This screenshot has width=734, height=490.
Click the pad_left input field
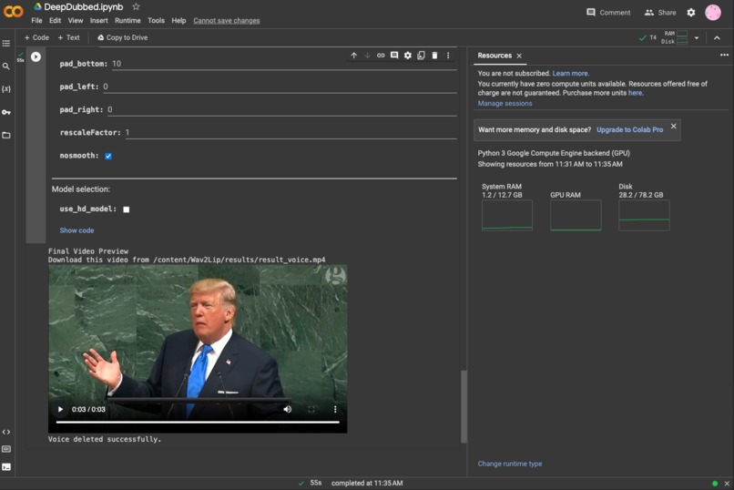click(280, 87)
